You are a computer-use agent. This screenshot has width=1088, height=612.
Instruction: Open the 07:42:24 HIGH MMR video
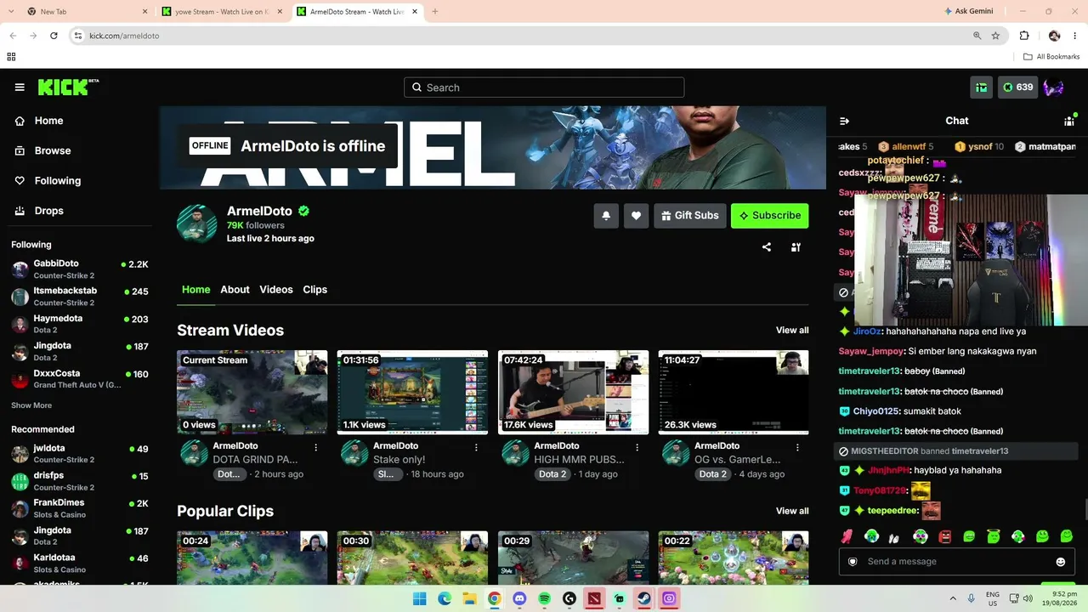(573, 393)
